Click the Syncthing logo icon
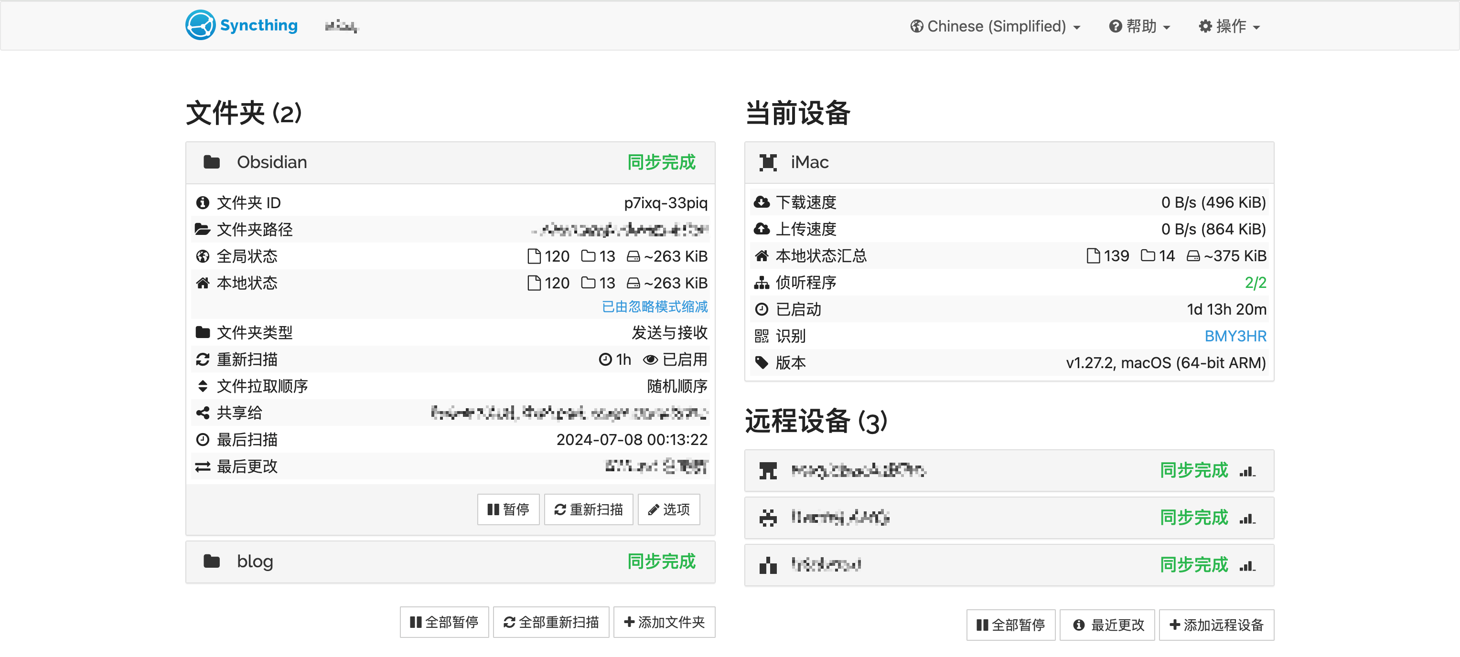Image resolution: width=1460 pixels, height=657 pixels. [200, 25]
